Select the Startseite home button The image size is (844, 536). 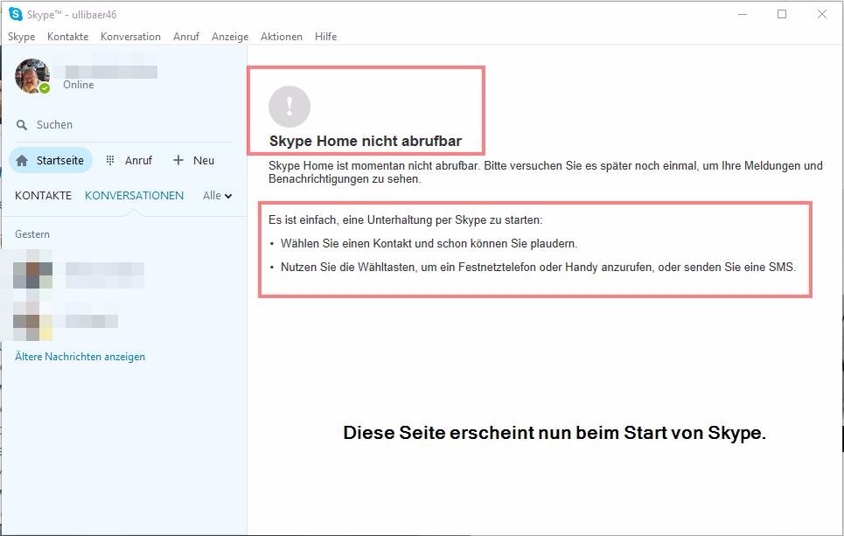(x=51, y=160)
